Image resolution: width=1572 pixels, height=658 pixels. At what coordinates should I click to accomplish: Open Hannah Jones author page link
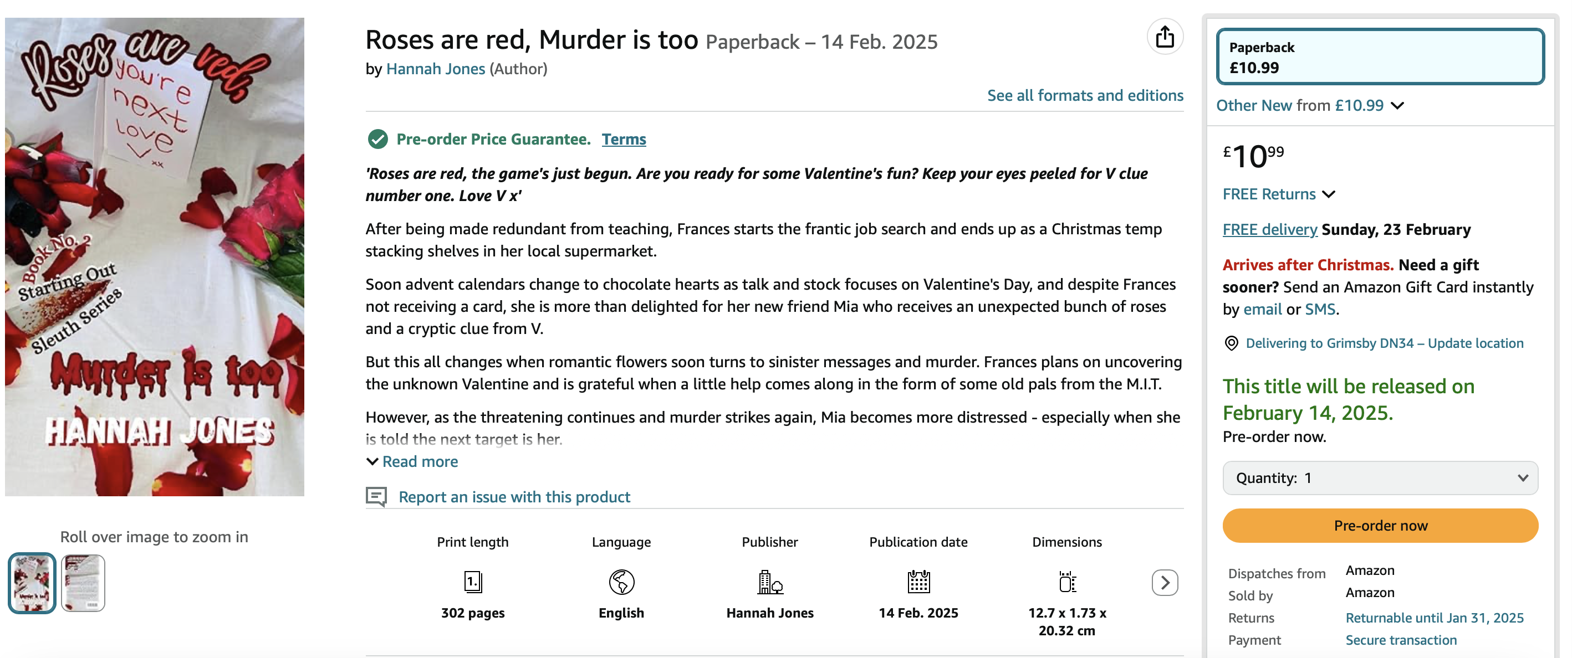click(435, 69)
